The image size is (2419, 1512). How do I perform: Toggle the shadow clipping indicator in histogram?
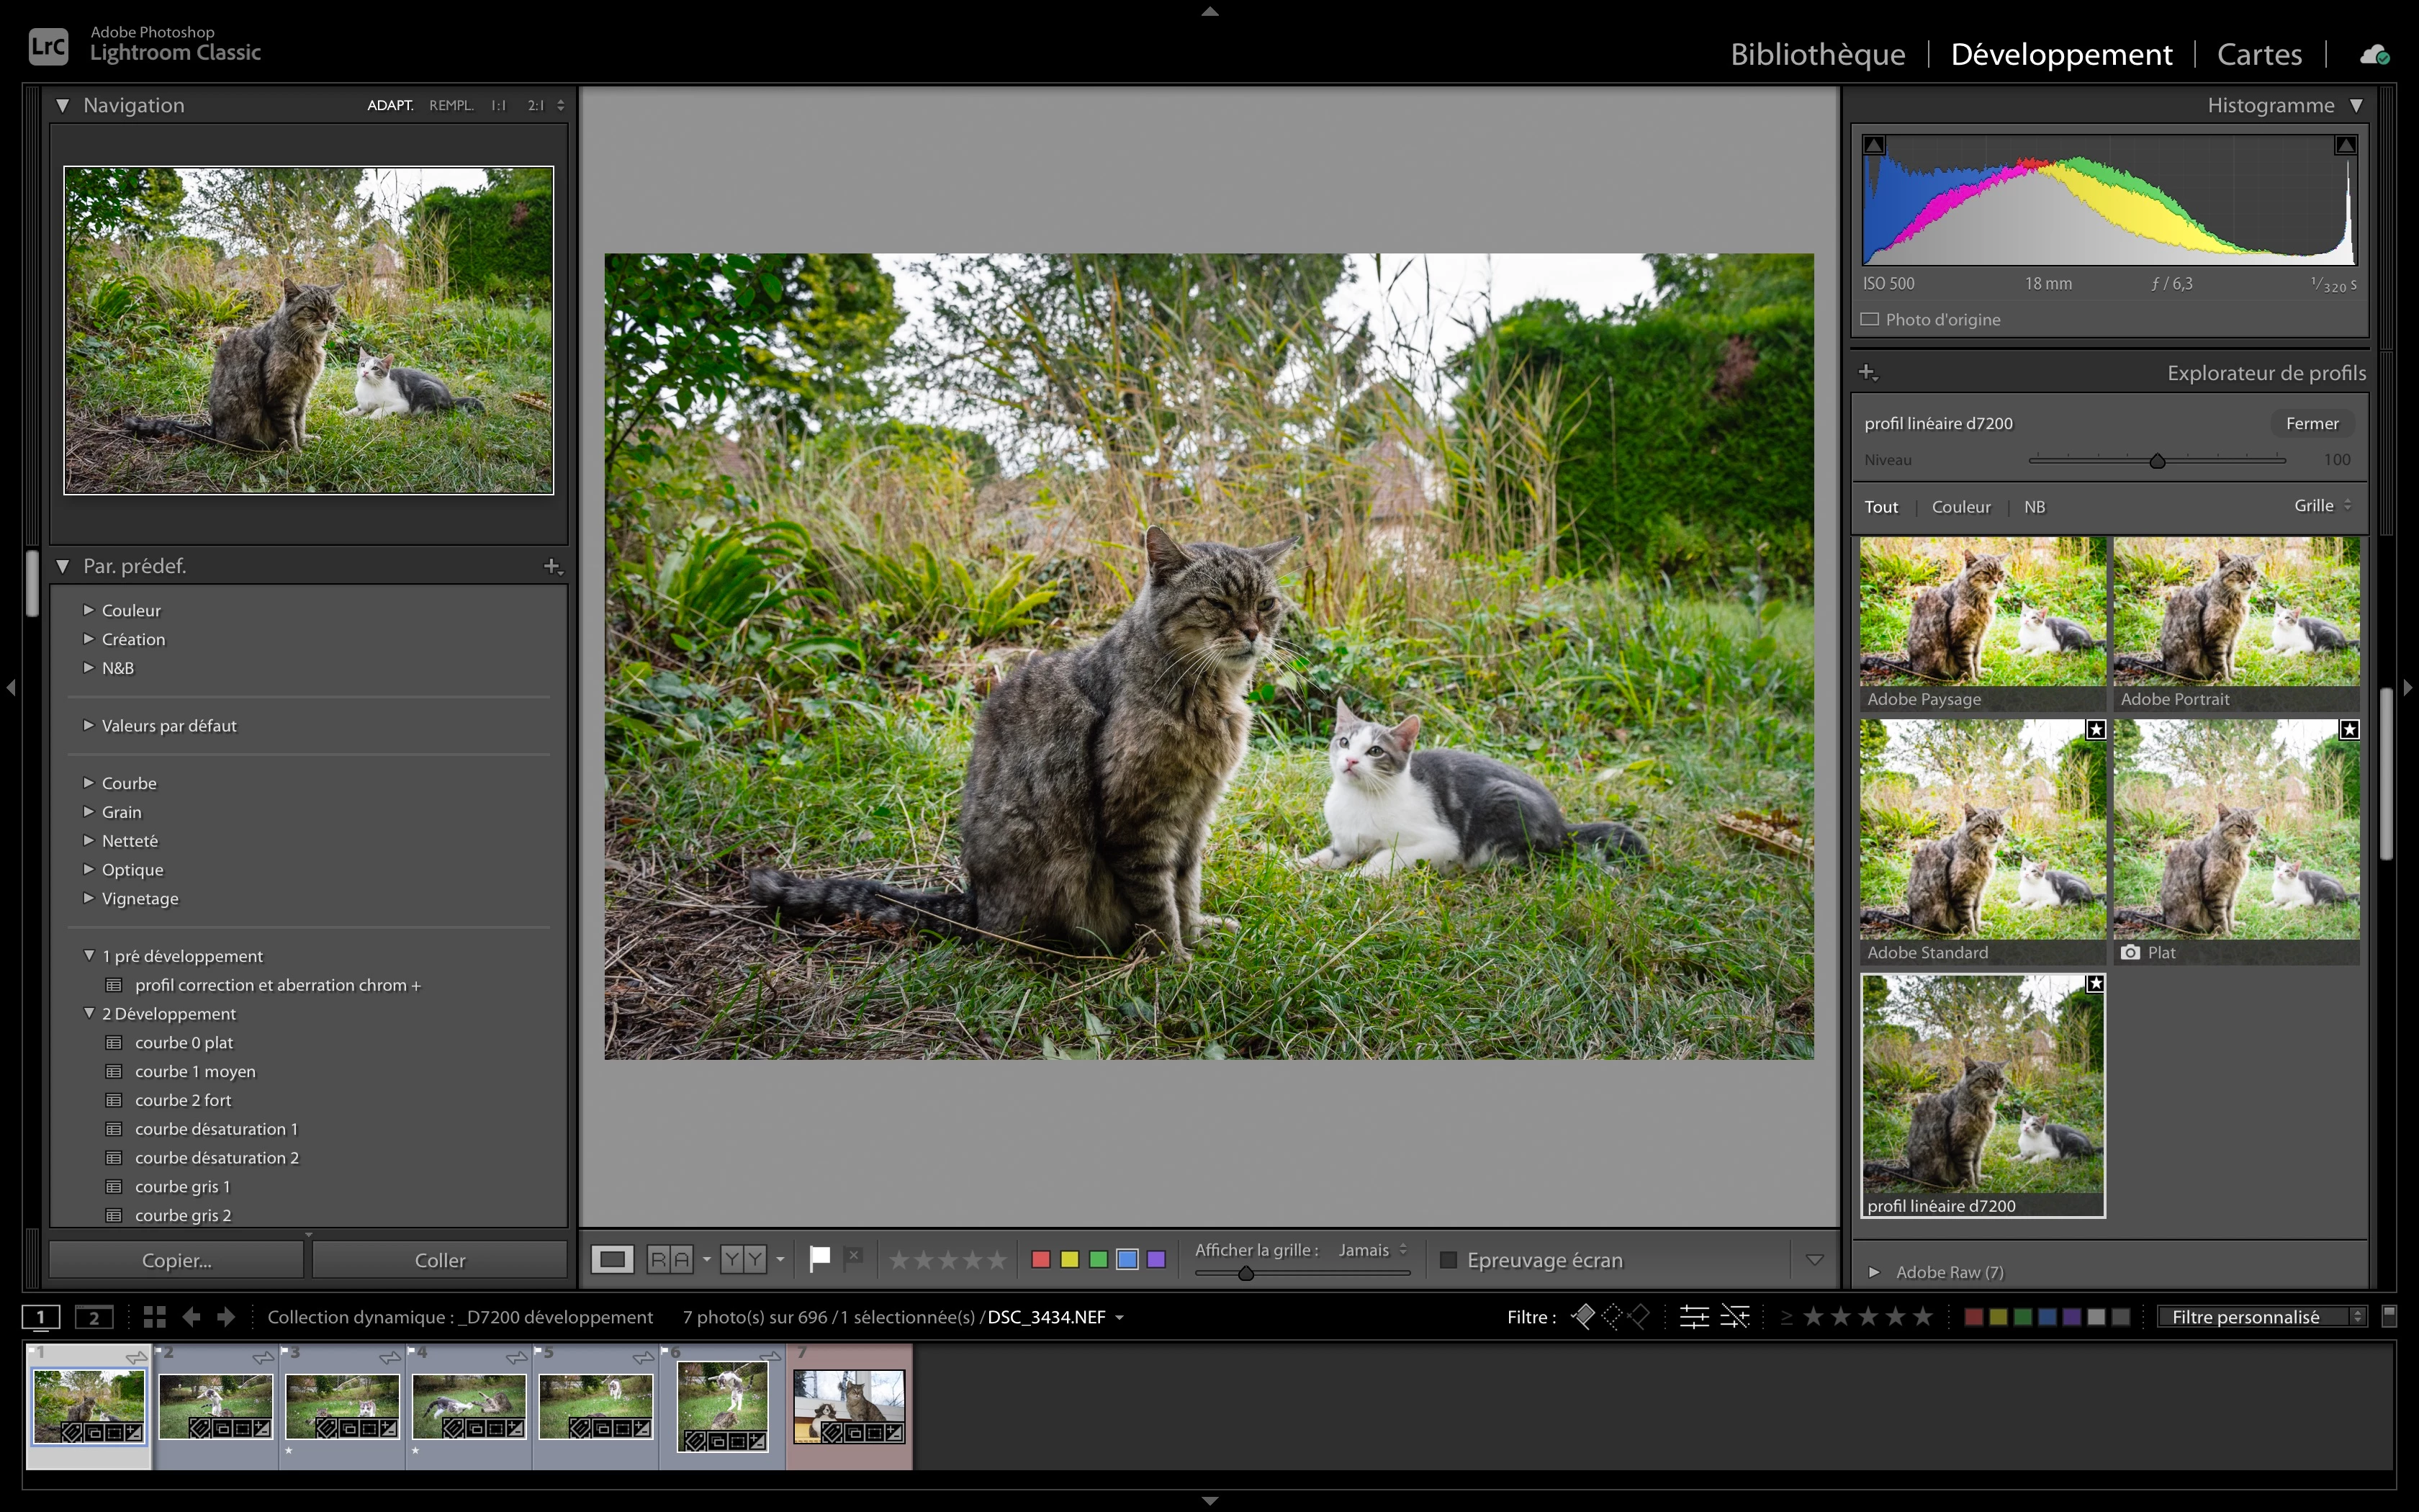[x=1875, y=146]
